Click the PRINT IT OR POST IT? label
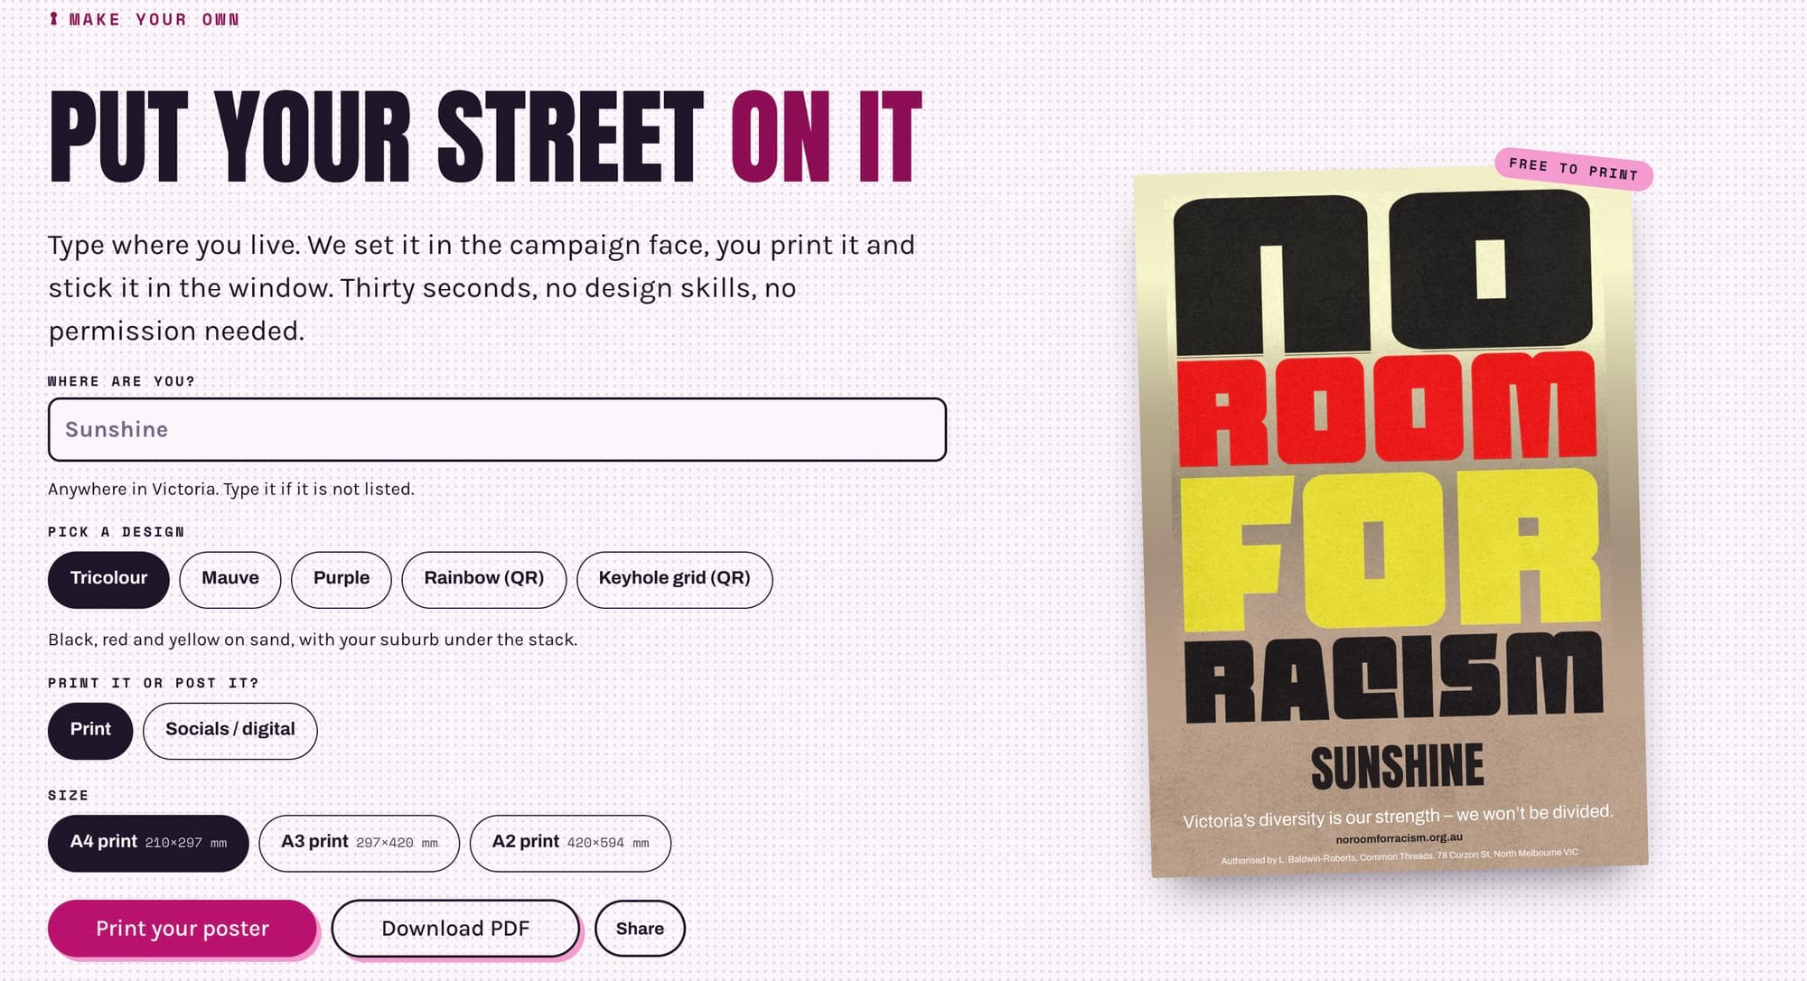Viewport: 1807px width, 981px height. coord(154,683)
